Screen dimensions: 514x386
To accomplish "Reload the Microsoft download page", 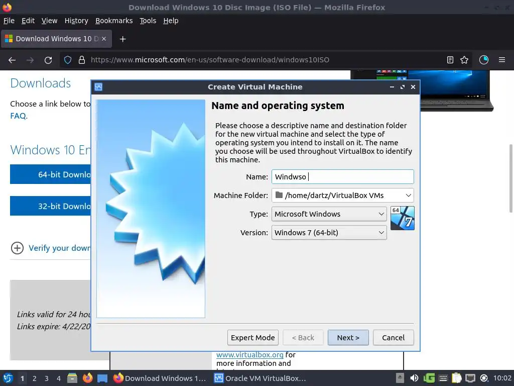I will (48, 60).
